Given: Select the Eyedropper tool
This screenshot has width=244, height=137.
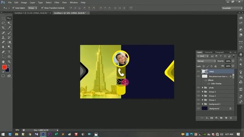Looking at the screenshot, I should [x=9, y=28].
